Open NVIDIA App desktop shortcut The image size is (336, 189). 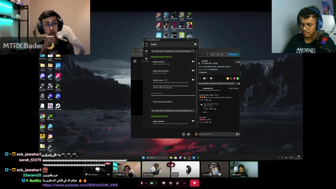(50, 117)
